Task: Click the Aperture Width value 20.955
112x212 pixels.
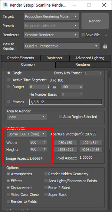Action: [x=91, y=134]
